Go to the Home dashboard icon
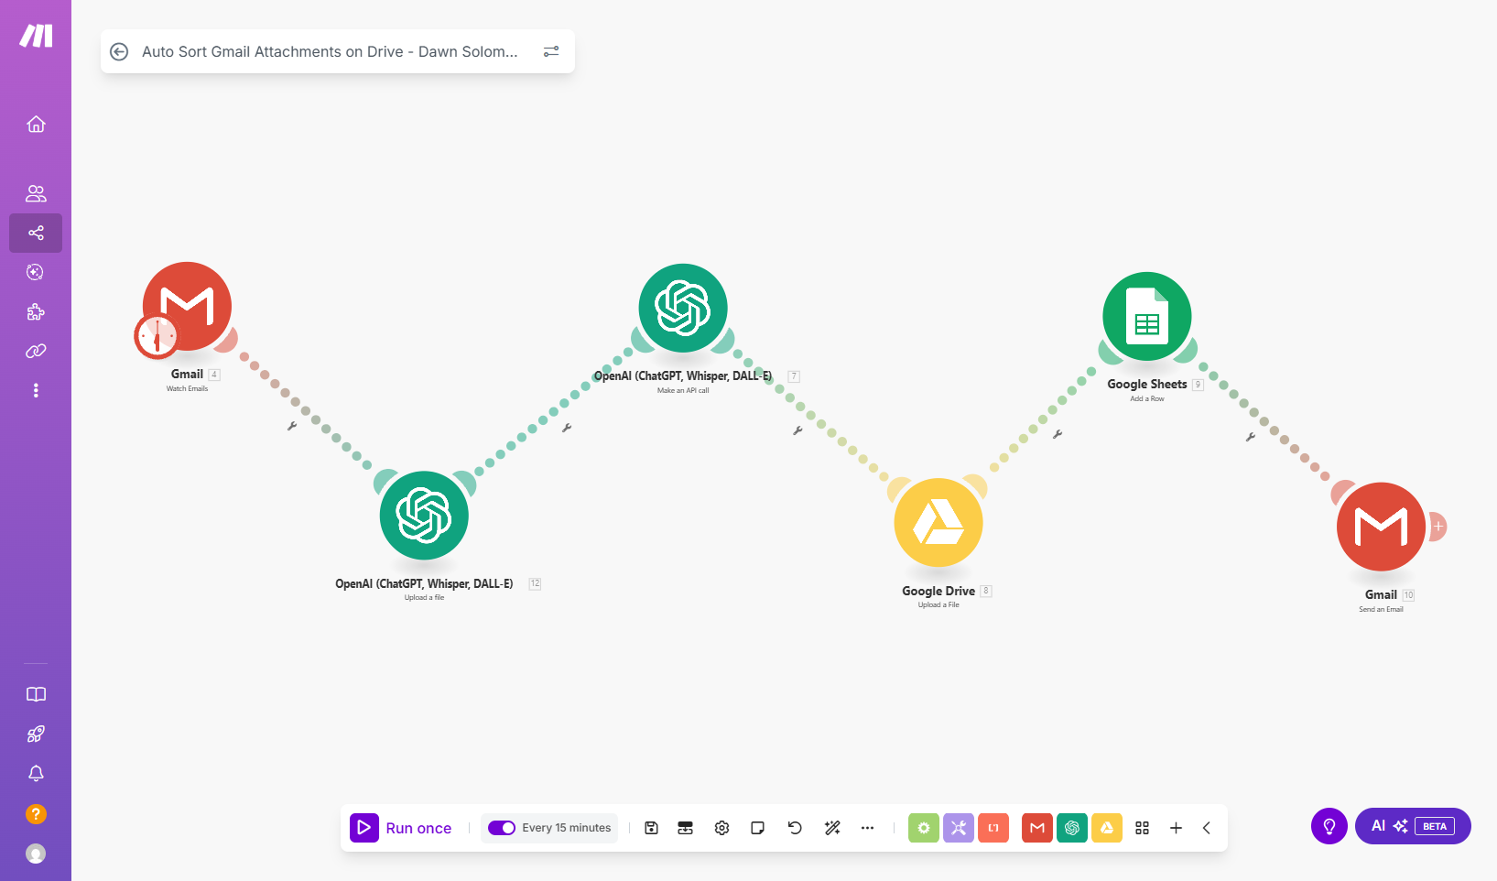 coord(36,124)
